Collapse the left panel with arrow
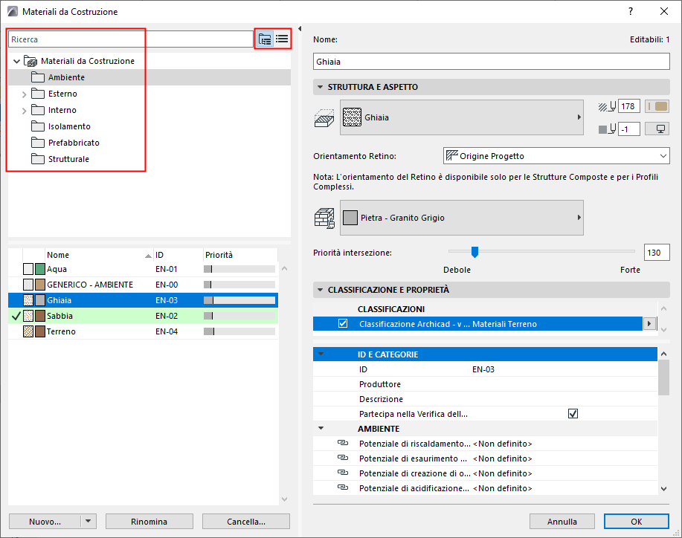This screenshot has width=682, height=538. [300, 29]
